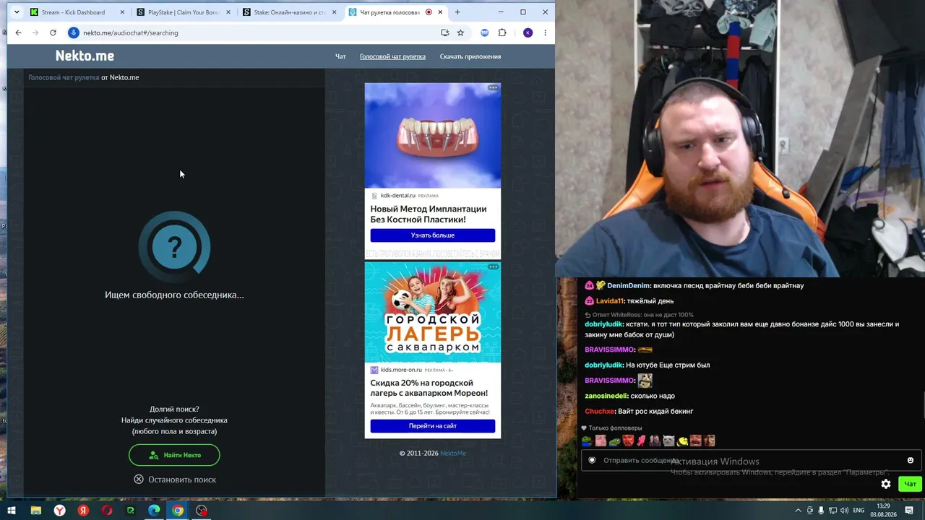The width and height of the screenshot is (925, 520).
Task: Click the ENG language indicator
Action: pyautogui.click(x=859, y=511)
